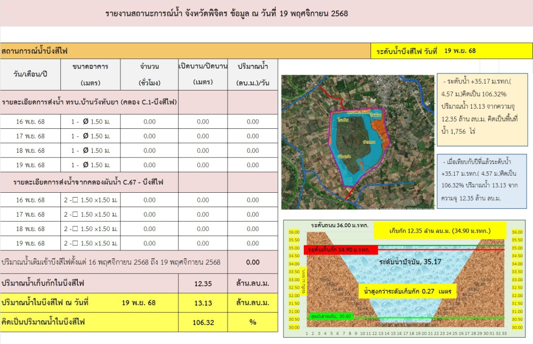Select the orange header สถานการณ์น้ำบึงสีไฟ
This screenshot has height=344, width=533.
click(x=184, y=51)
